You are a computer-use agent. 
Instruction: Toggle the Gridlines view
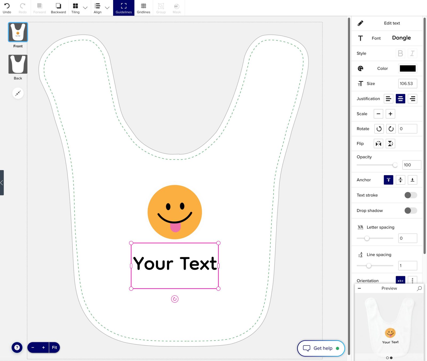tap(143, 8)
